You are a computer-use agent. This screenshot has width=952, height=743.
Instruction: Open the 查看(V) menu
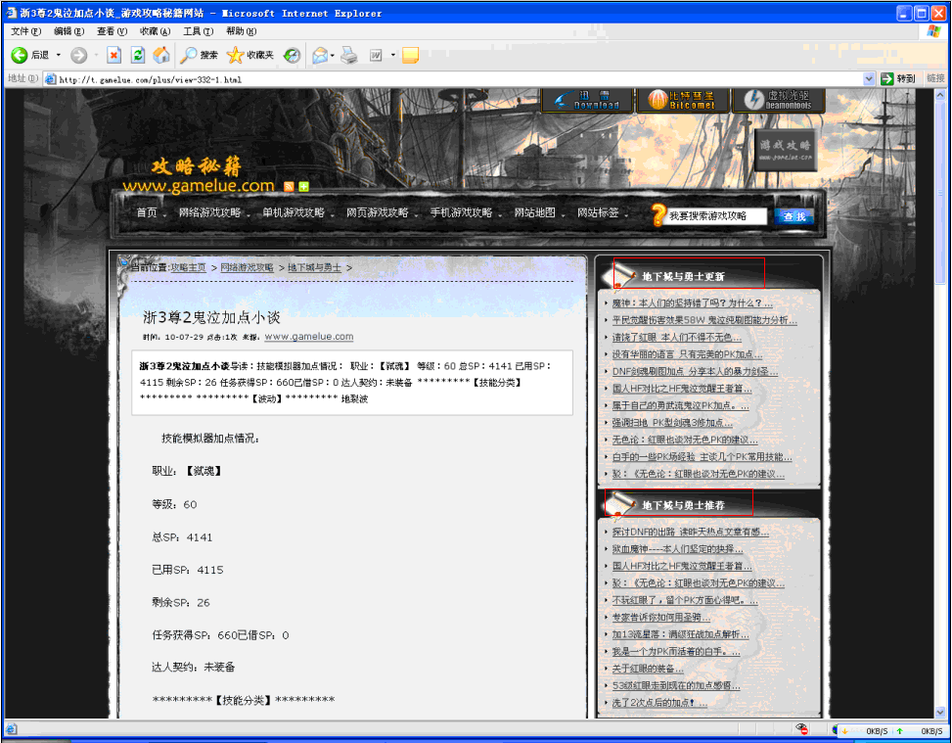(112, 31)
